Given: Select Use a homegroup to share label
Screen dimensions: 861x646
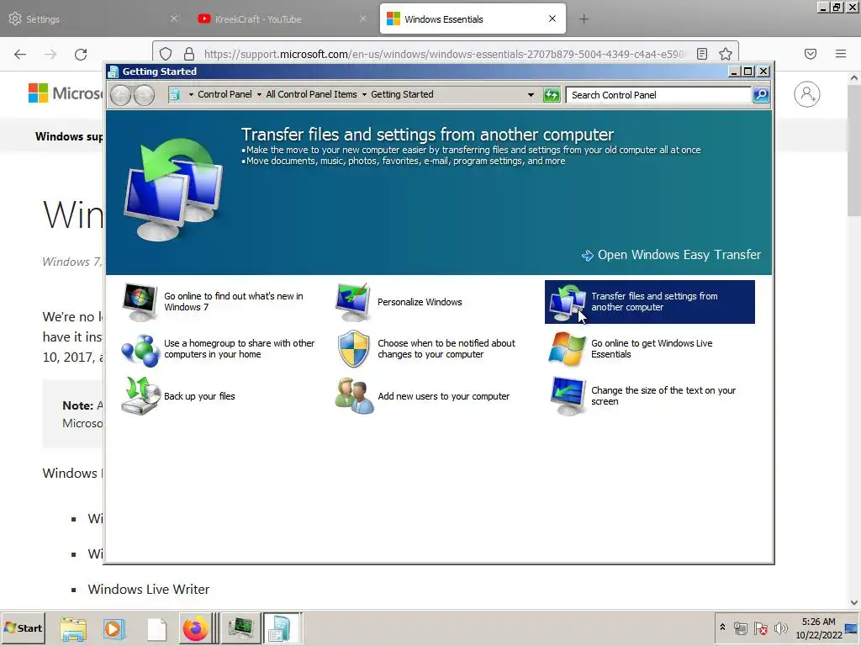Looking at the screenshot, I should pos(240,349).
